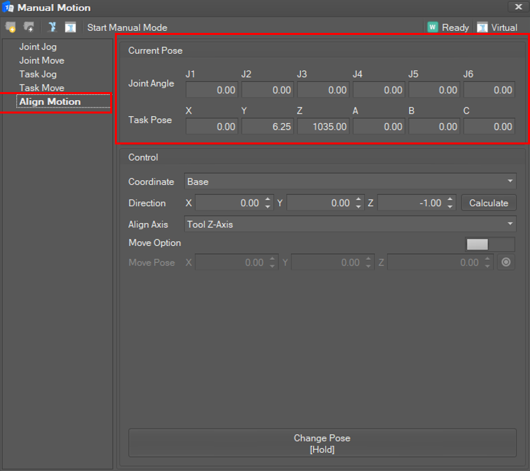Click Start Manual Mode
Viewport: 530px width, 471px height.
[127, 28]
